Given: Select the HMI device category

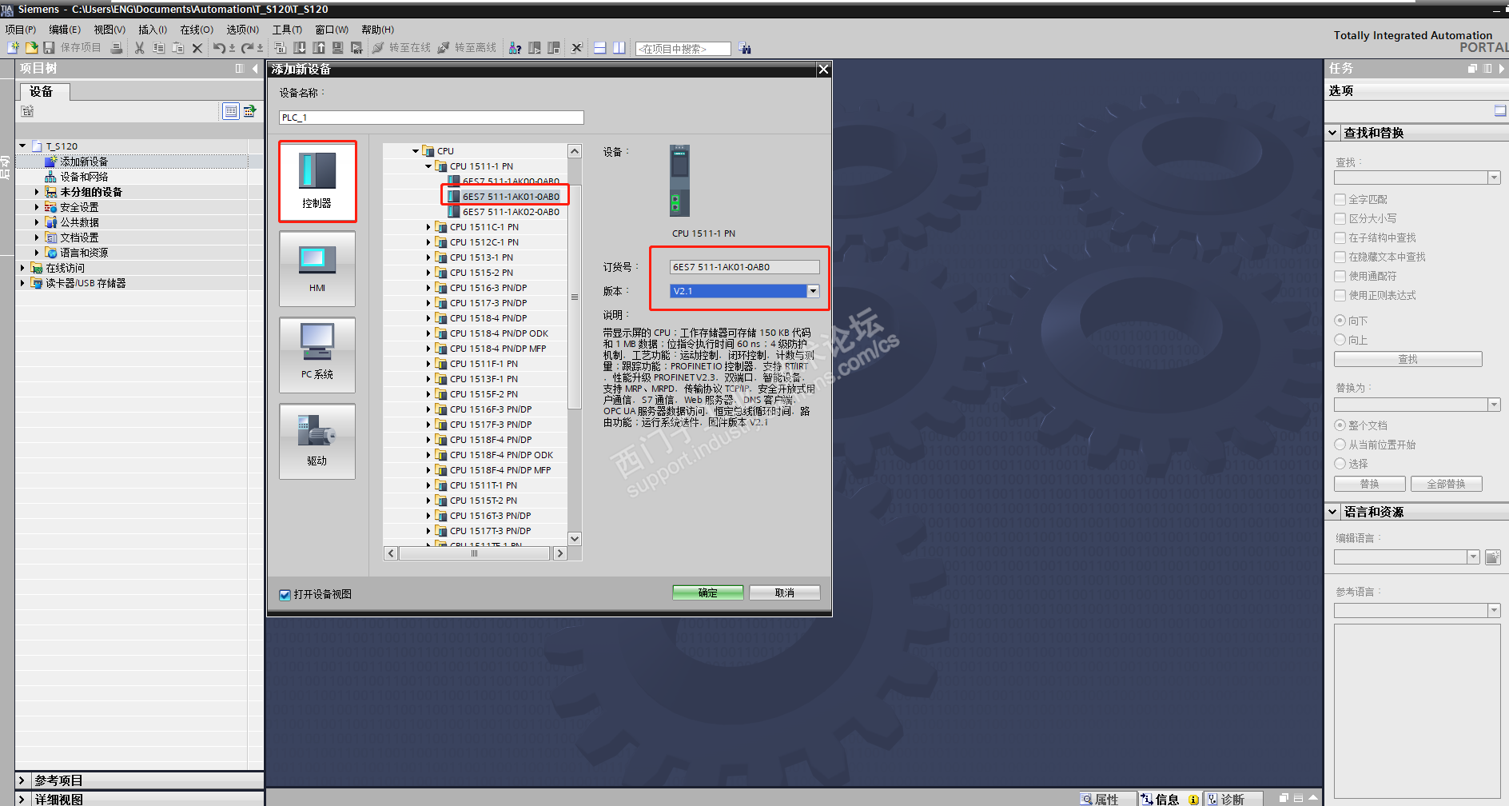Looking at the screenshot, I should pyautogui.click(x=317, y=269).
